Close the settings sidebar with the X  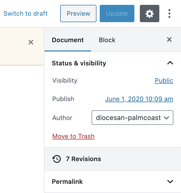click(169, 40)
